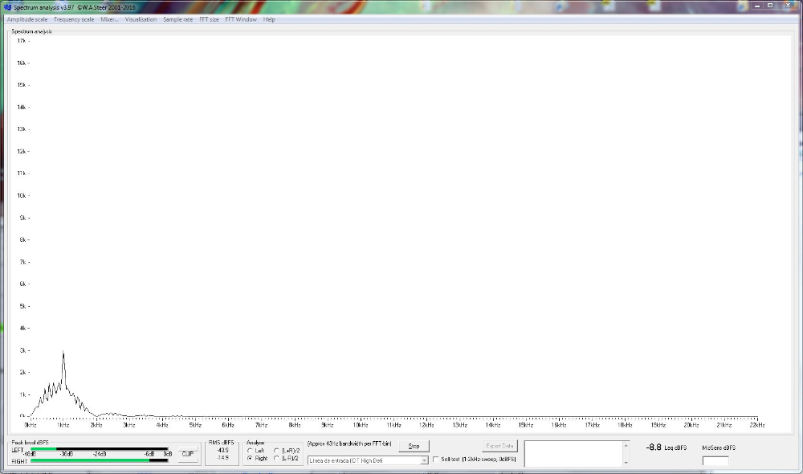Click the RMS dBFS -14.9 value
Viewport: 803px width, 474px height.
222,458
